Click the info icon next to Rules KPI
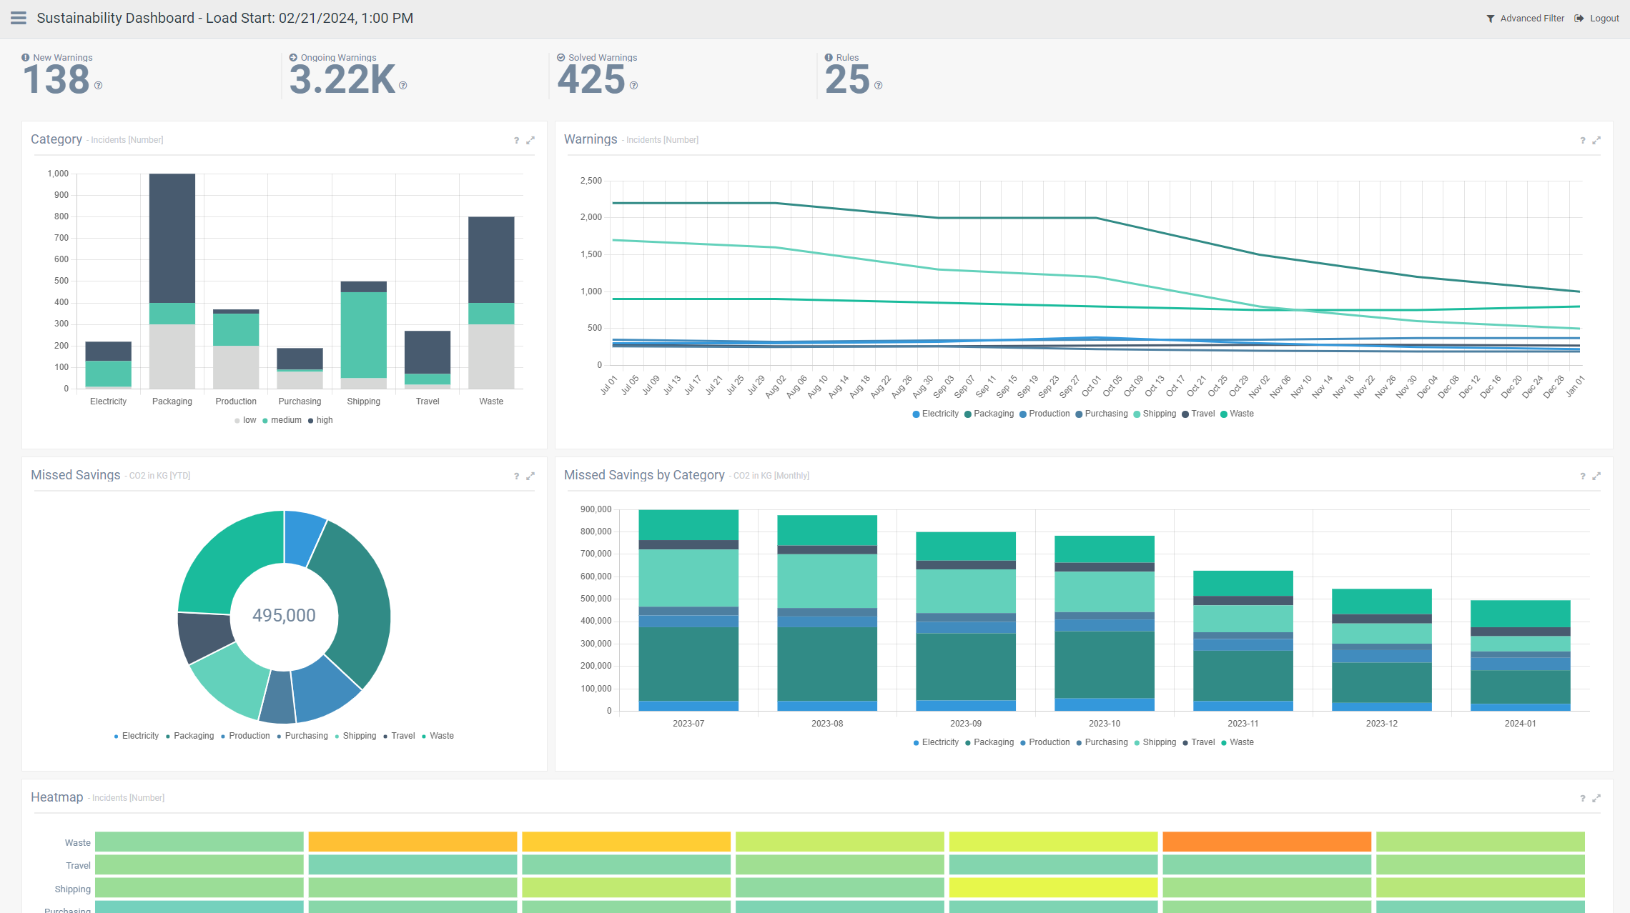The height and width of the screenshot is (913, 1630). tap(829, 57)
